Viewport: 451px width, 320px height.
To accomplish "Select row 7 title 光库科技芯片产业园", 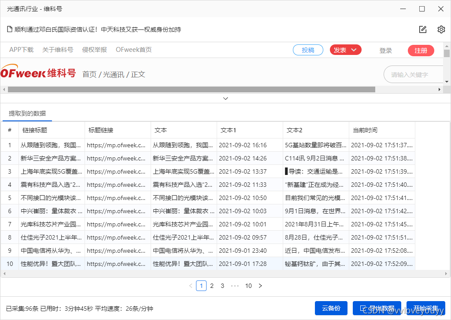I will (x=52, y=224).
